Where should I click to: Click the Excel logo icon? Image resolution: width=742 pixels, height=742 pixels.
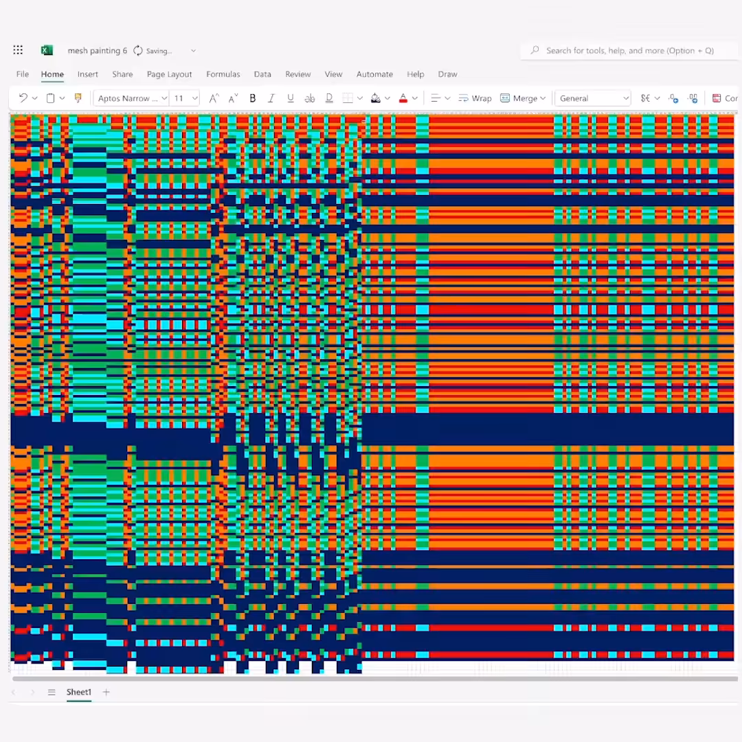pyautogui.click(x=47, y=50)
